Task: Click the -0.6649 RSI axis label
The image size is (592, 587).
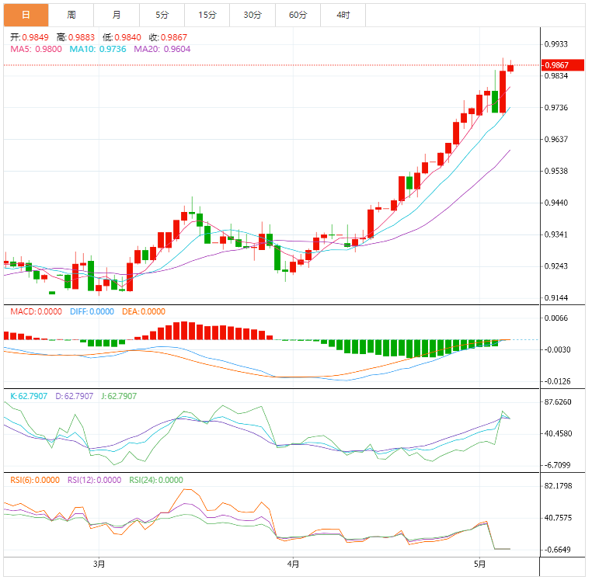Action: coord(556,550)
